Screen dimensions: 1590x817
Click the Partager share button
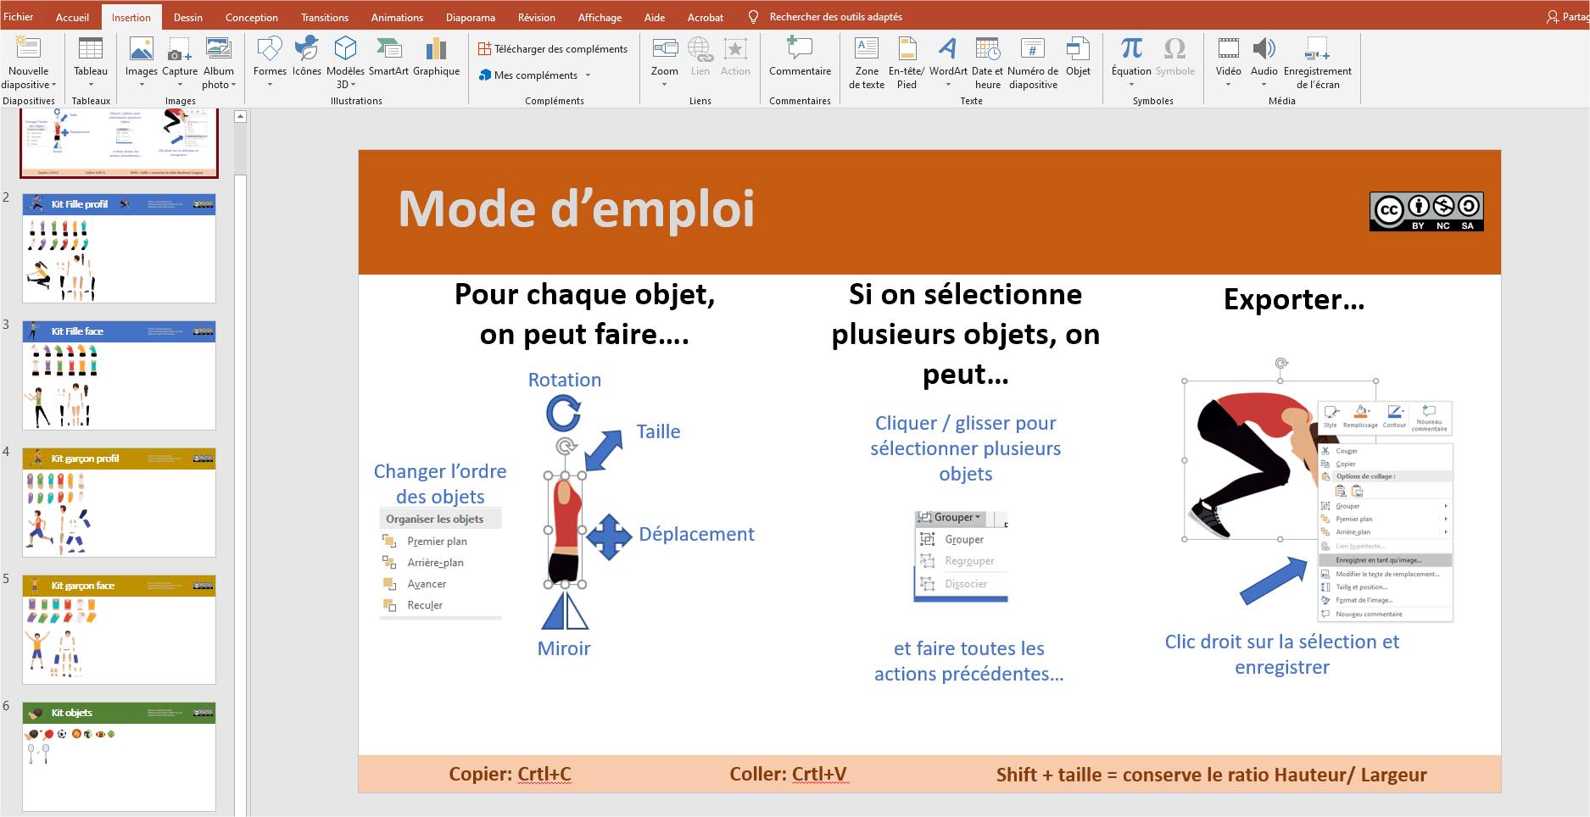coord(1567,17)
